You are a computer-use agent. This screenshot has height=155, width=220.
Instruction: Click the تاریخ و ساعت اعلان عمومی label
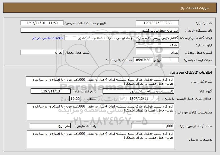(85, 23)
